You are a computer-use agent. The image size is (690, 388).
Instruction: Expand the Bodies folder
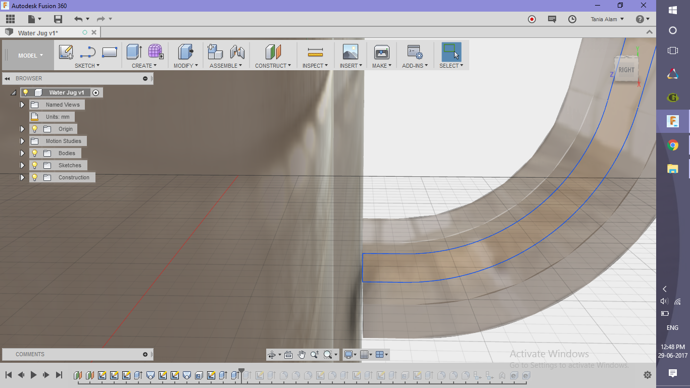[22, 153]
